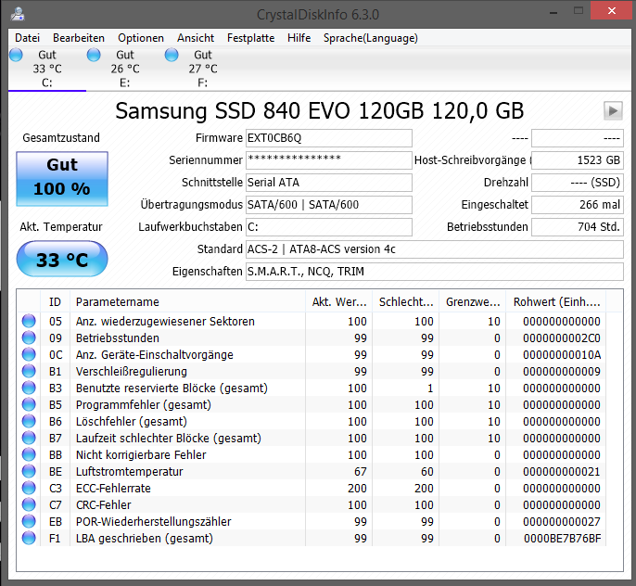Click the ID column header

coord(56,301)
